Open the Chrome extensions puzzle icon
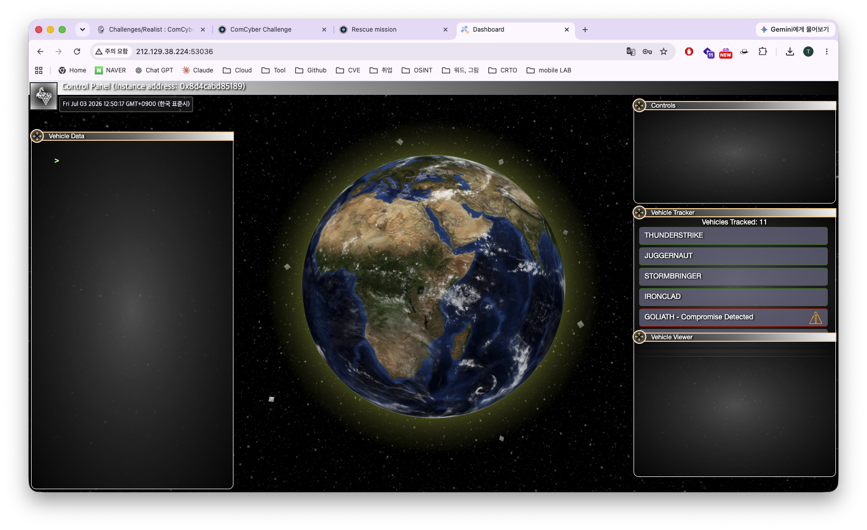Viewport: 867px width, 530px height. click(763, 52)
